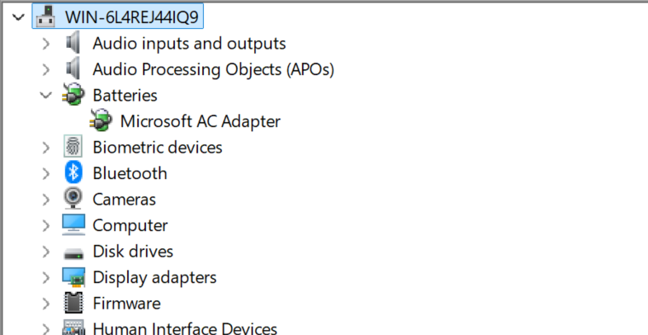The height and width of the screenshot is (335, 648).
Task: Click the webcam icon beside Cameras
Action: tap(73, 199)
